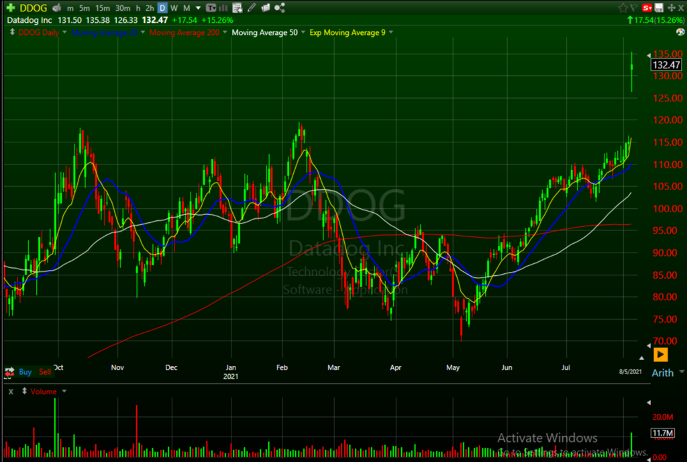Click the Sell link

(45, 372)
